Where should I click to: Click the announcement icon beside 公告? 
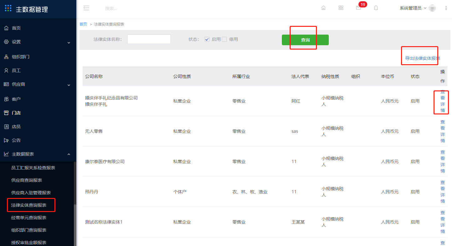point(6,140)
